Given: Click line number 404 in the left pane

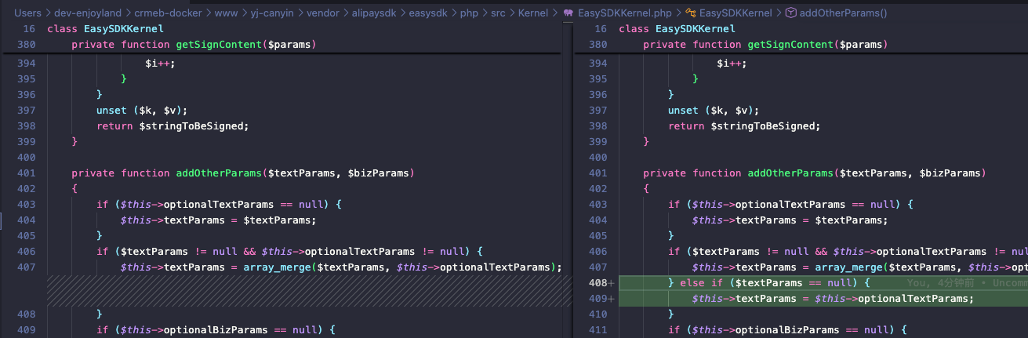Looking at the screenshot, I should coord(26,220).
